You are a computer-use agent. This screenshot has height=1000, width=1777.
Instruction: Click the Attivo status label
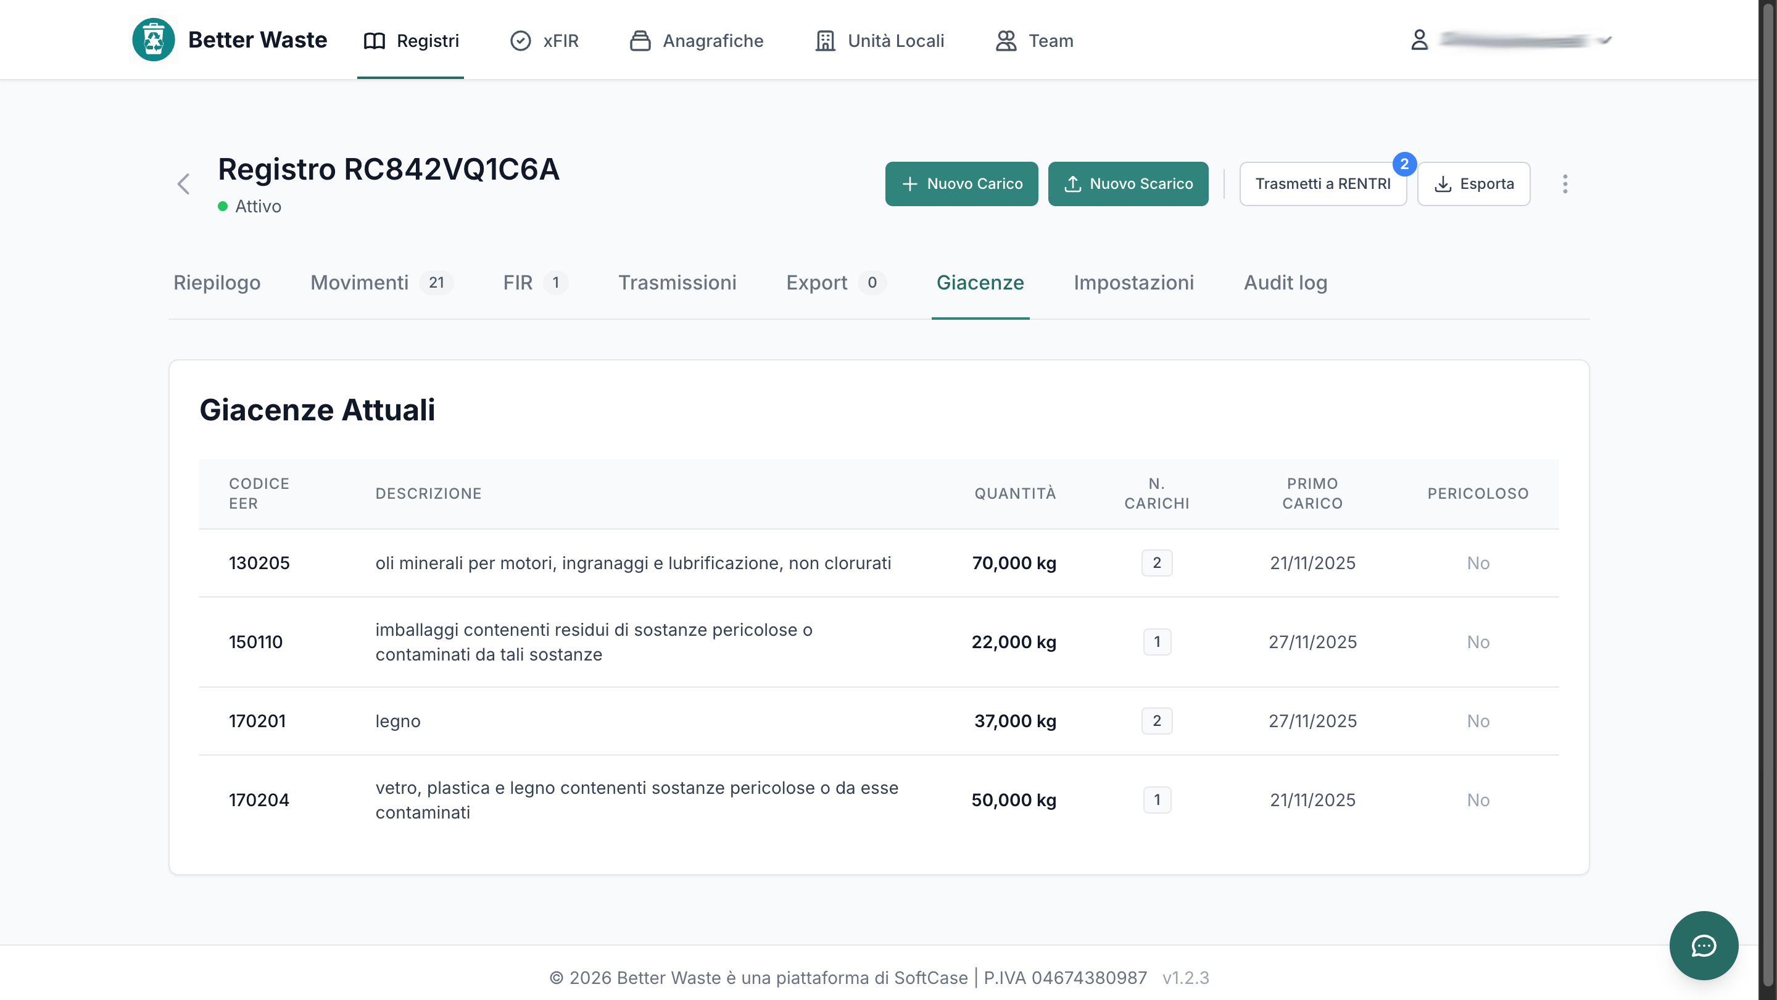[258, 206]
